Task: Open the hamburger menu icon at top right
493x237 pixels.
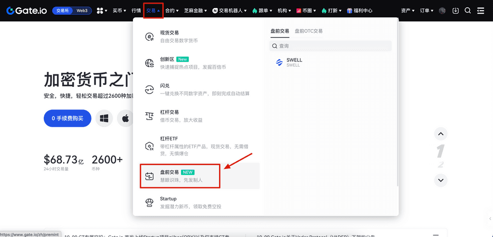Action: [x=480, y=11]
